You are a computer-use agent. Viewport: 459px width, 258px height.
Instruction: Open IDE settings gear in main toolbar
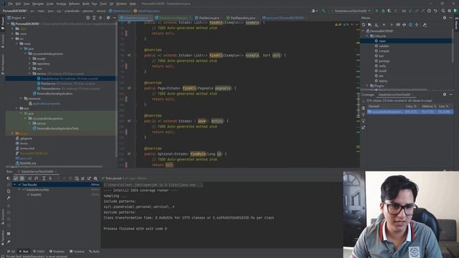(x=450, y=11)
